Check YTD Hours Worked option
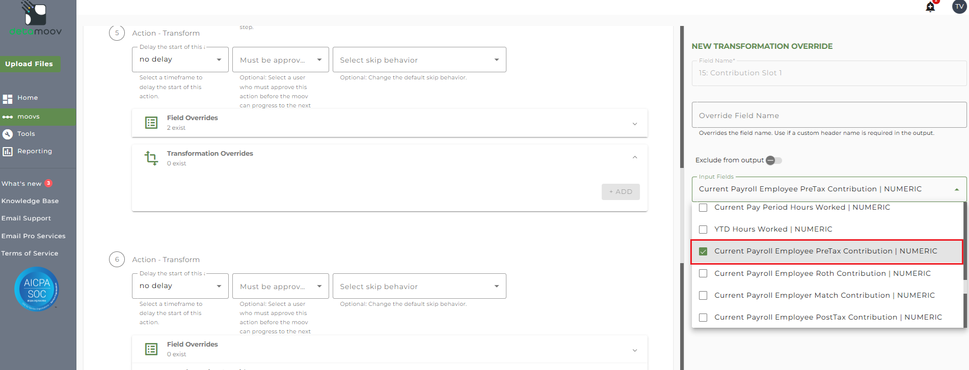 point(703,230)
